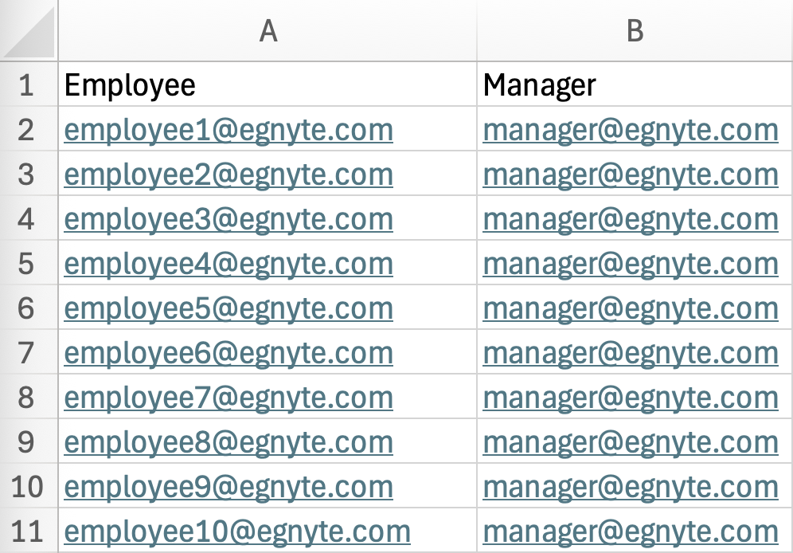
Task: Select entire row 10 from row header
Action: coord(27,487)
